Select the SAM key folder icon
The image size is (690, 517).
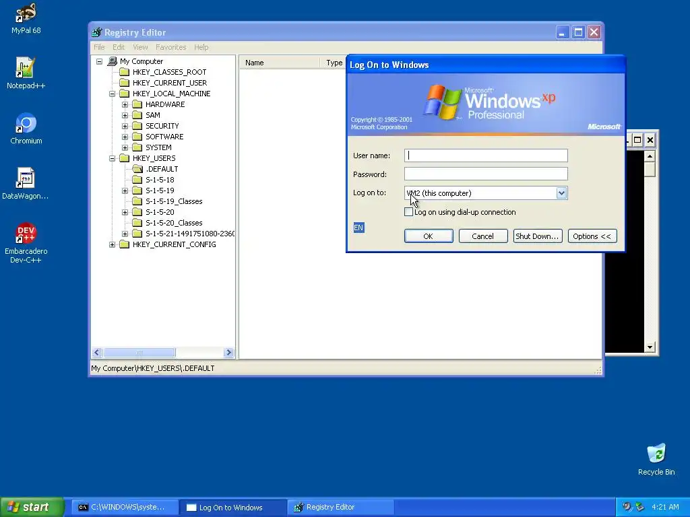[137, 114]
